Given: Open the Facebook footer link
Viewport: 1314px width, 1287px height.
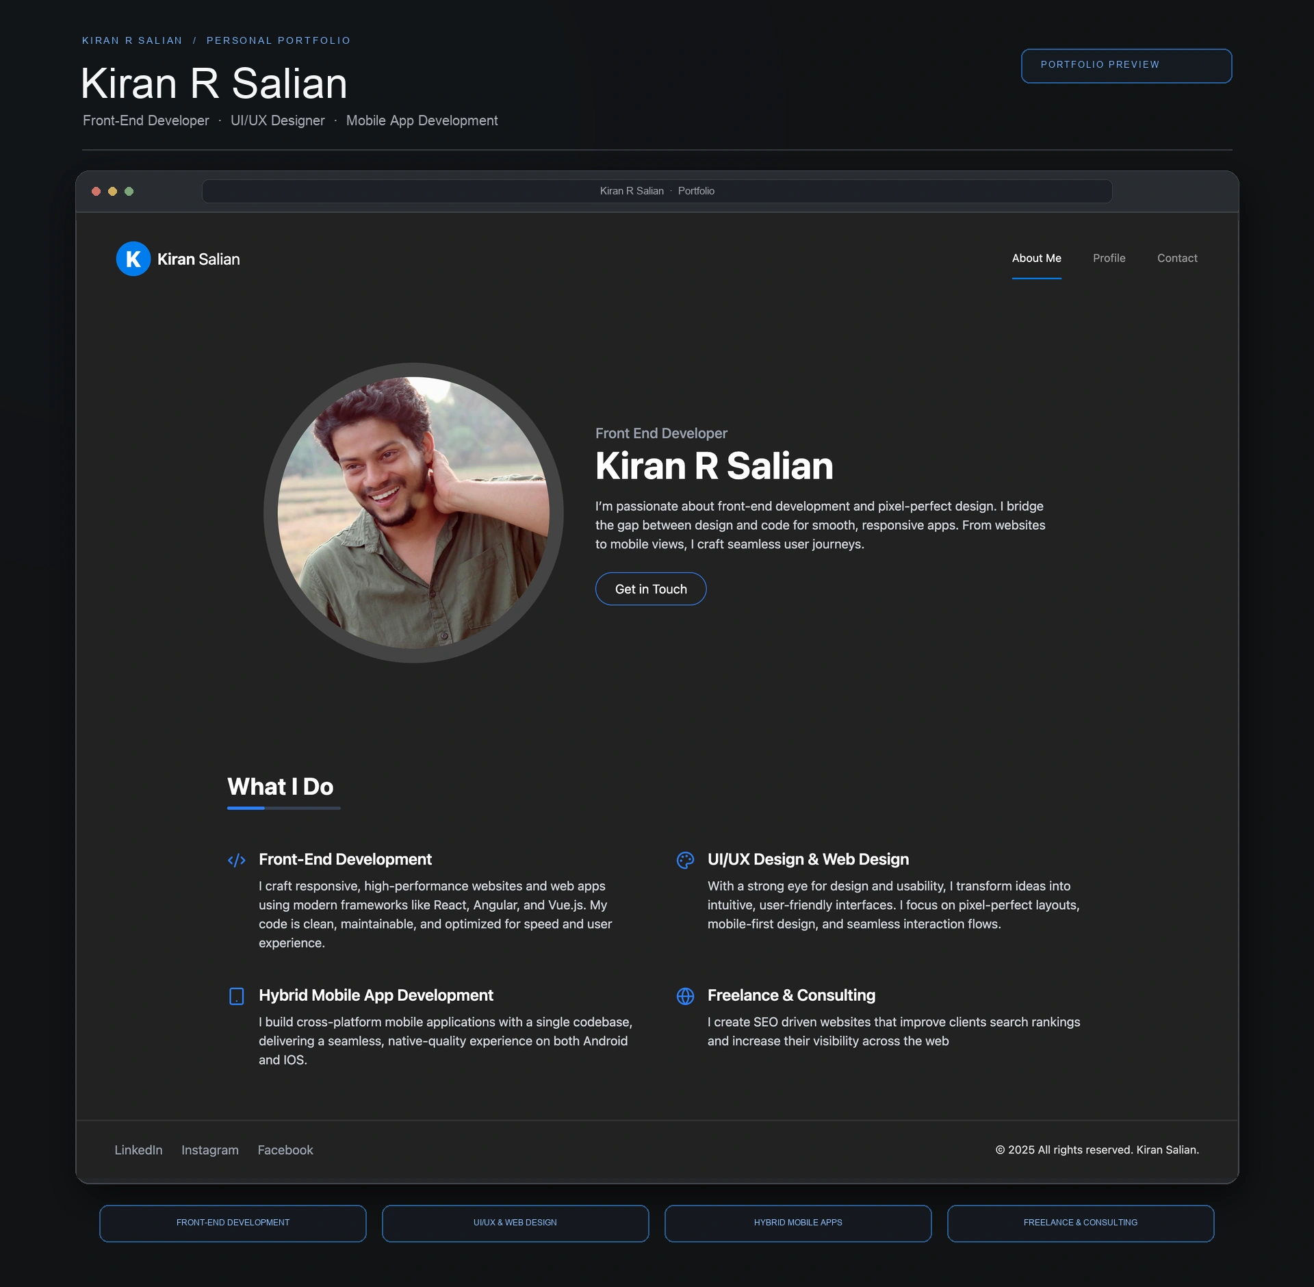Looking at the screenshot, I should 285,1150.
